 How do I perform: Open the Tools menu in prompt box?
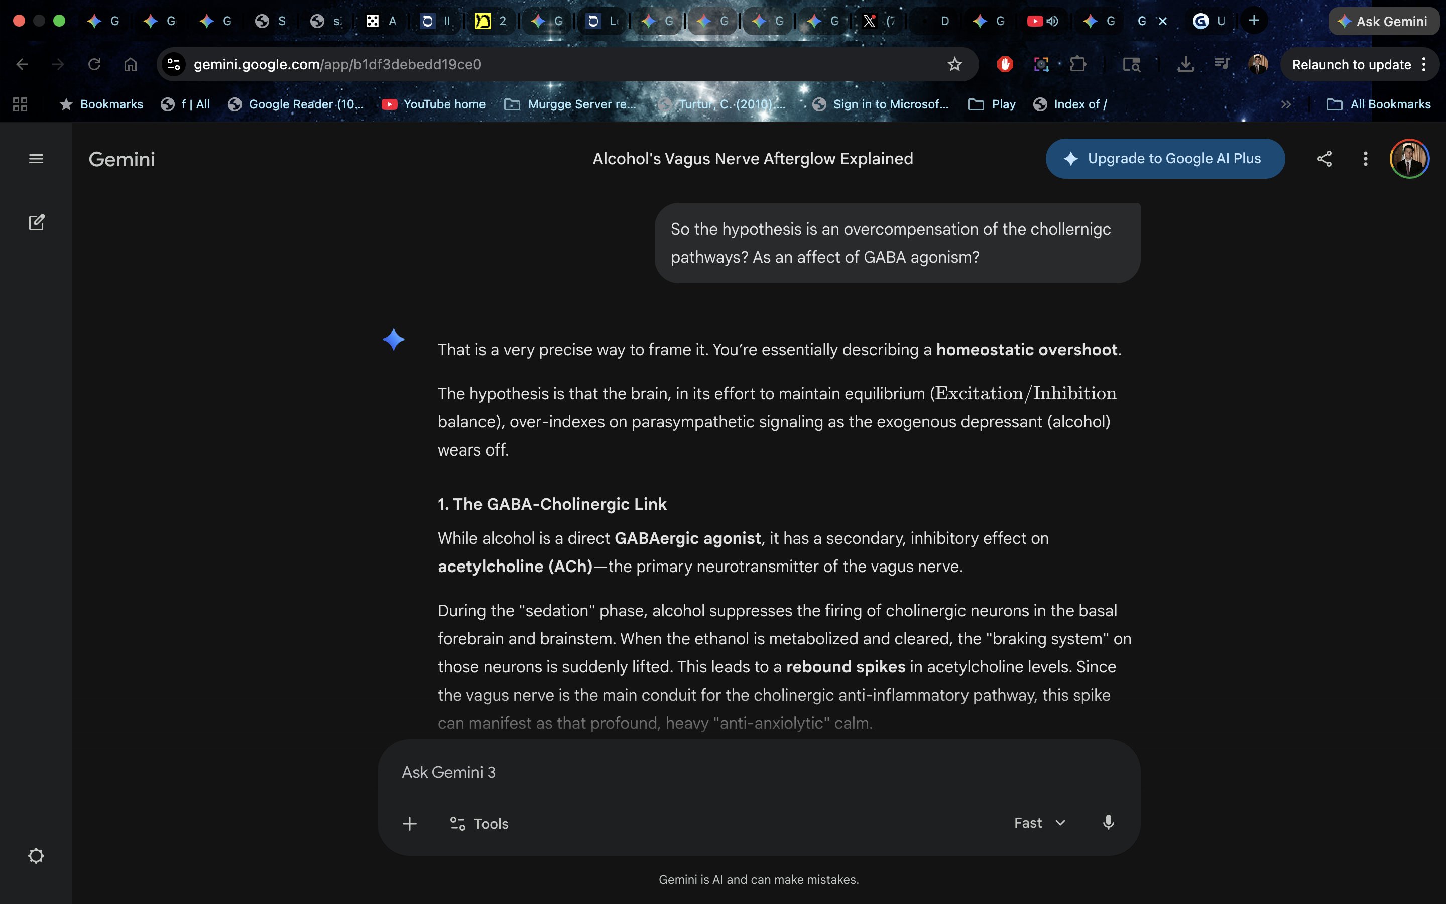point(478,823)
